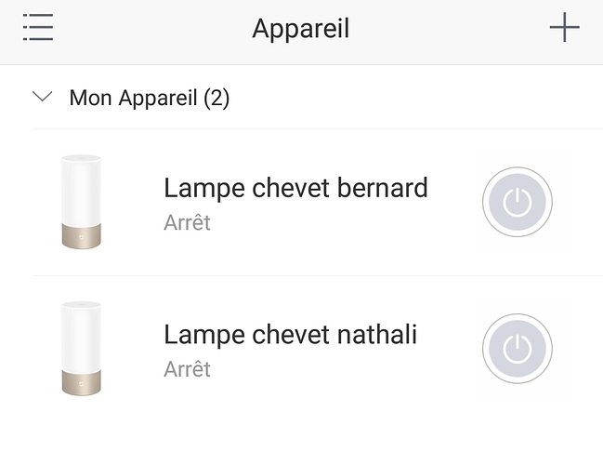
Task: Open the hamburger menu icon
Action: tap(38, 28)
